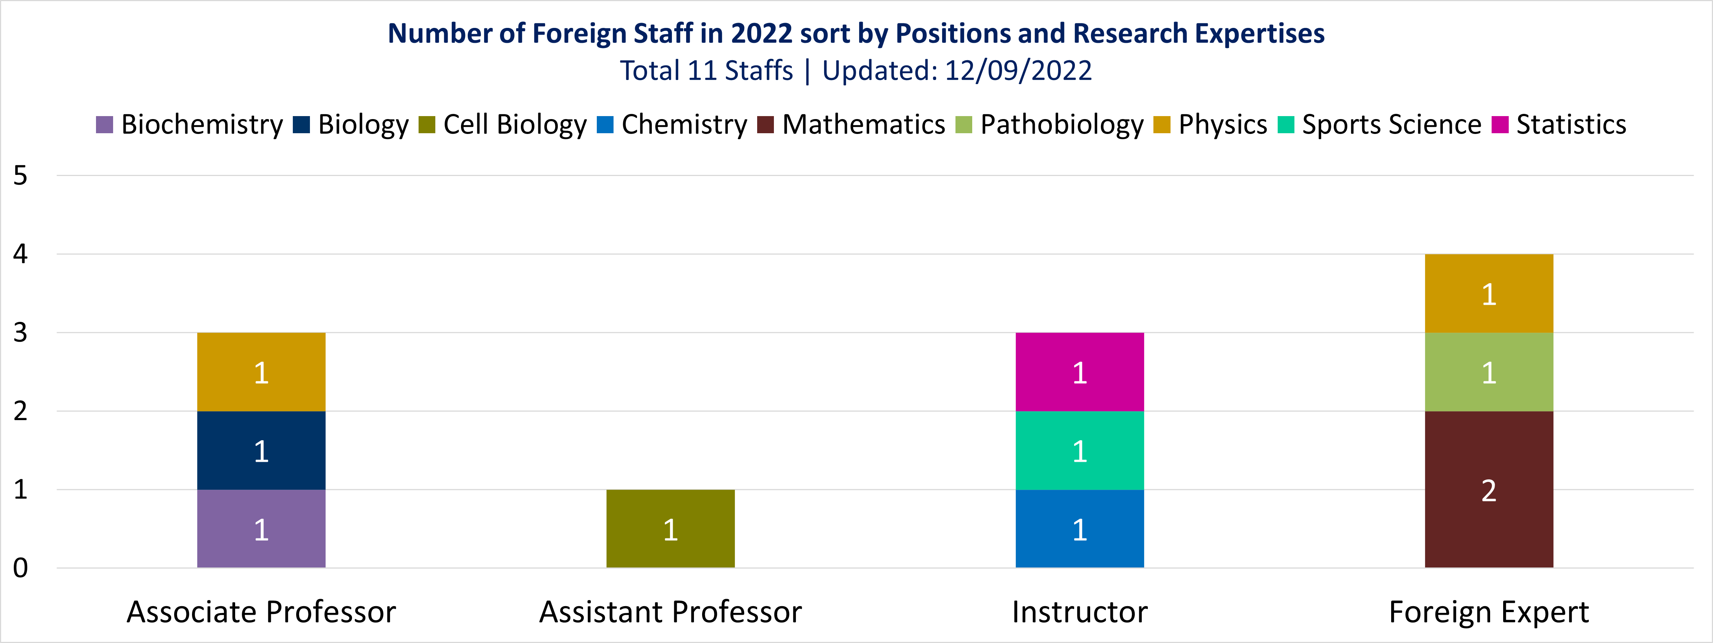Select the Physics segment atop Foreign Expert bar
This screenshot has height=643, width=1713.
(1489, 293)
